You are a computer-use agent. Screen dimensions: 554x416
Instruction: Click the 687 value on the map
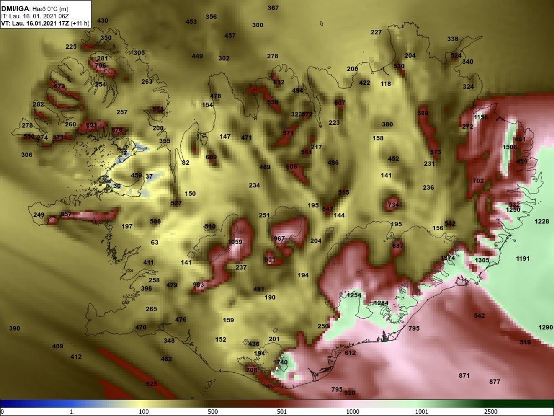pyautogui.click(x=398, y=246)
